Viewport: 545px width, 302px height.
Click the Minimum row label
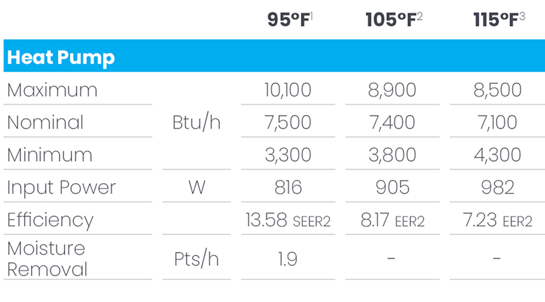tap(50, 155)
